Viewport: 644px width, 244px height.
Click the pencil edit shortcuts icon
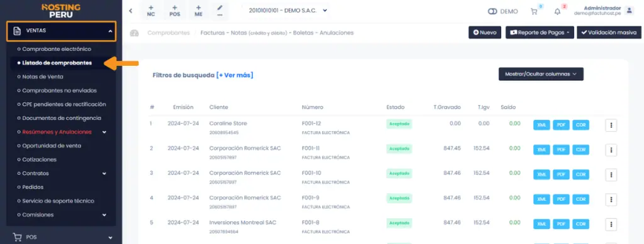click(x=220, y=11)
